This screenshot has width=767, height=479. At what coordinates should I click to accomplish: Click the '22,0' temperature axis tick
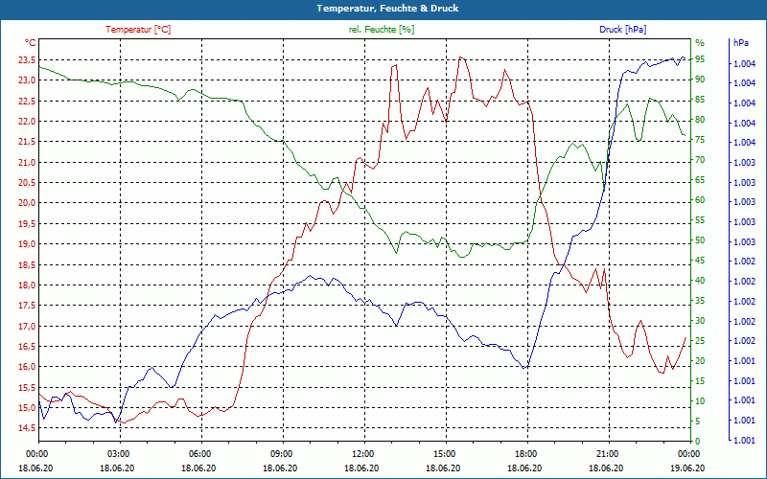pos(28,122)
